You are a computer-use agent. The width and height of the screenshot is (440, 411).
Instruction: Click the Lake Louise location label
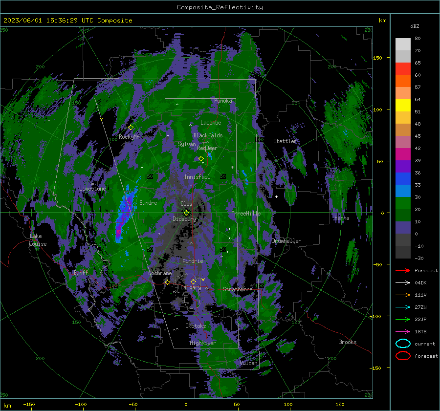tap(38, 240)
